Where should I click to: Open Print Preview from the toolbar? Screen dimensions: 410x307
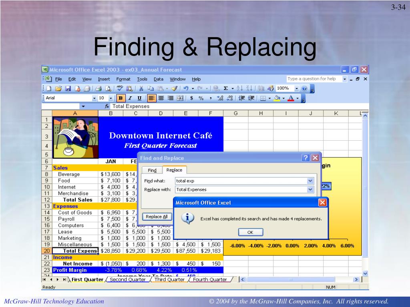pyautogui.click(x=108, y=89)
